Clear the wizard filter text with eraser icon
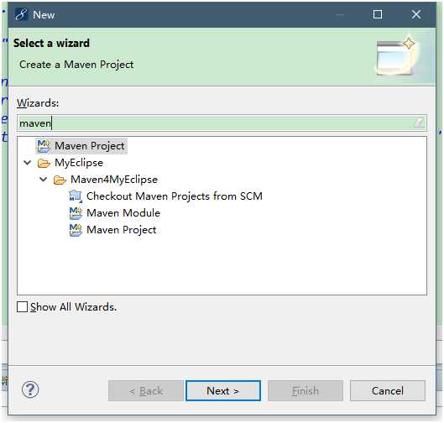 click(x=419, y=123)
